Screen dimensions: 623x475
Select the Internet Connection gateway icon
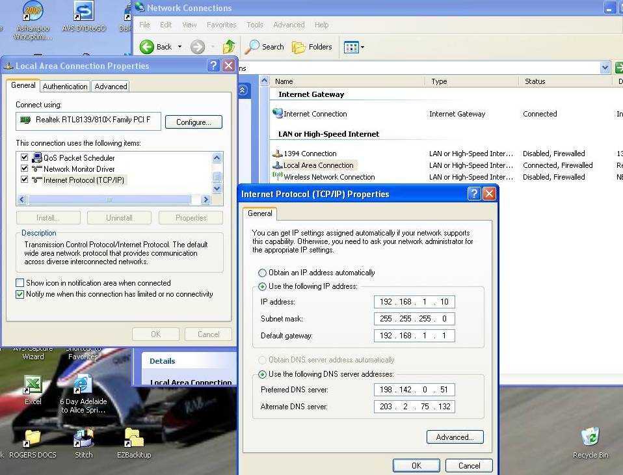(x=278, y=114)
